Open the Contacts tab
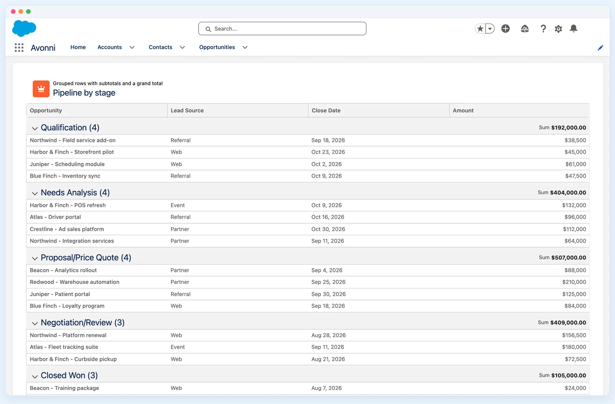Screen dimensions: 615x404 coord(161,47)
